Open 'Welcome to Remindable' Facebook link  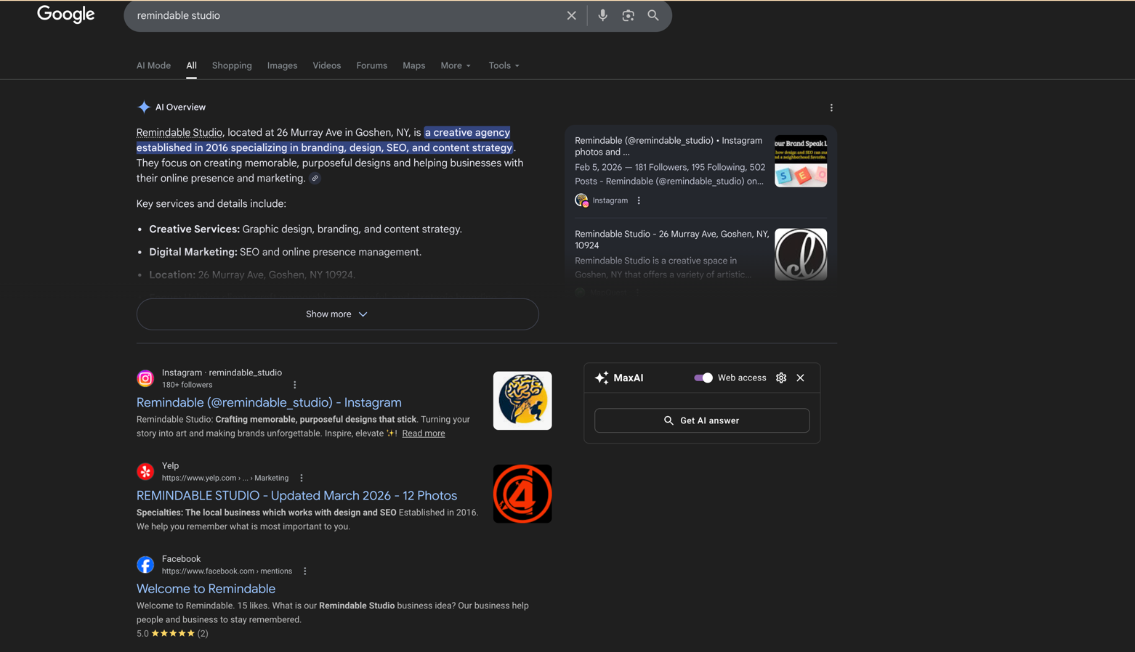click(x=206, y=589)
